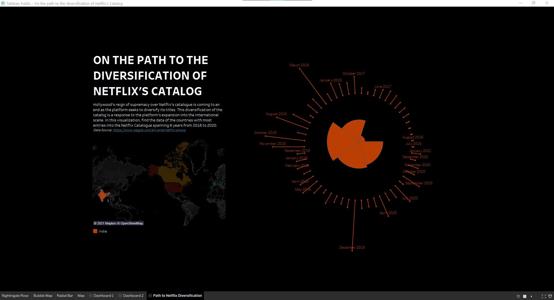This screenshot has height=300, width=554.
Task: Open the Nightingale Rose sheet tab
Action: 15,296
